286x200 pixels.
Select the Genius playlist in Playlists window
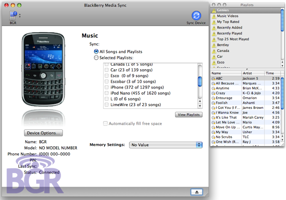(x=246, y=10)
